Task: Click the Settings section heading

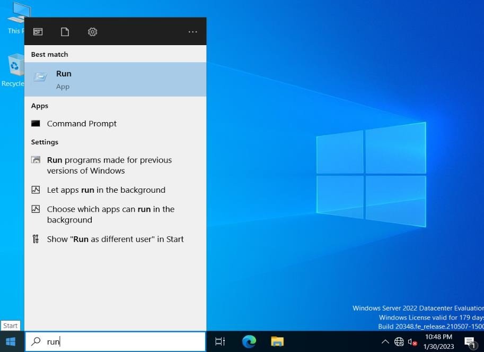Action: [x=45, y=142]
